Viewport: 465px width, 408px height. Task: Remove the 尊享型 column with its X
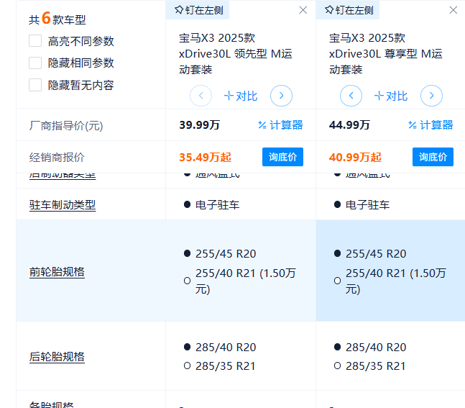coord(453,10)
